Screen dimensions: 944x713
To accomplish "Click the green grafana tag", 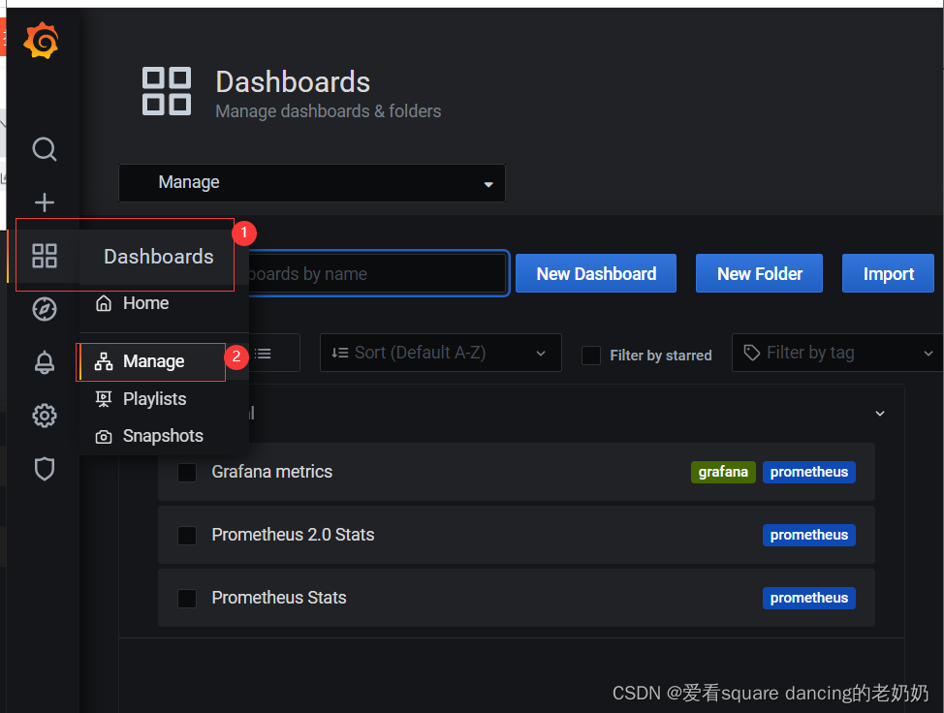I will click(723, 472).
